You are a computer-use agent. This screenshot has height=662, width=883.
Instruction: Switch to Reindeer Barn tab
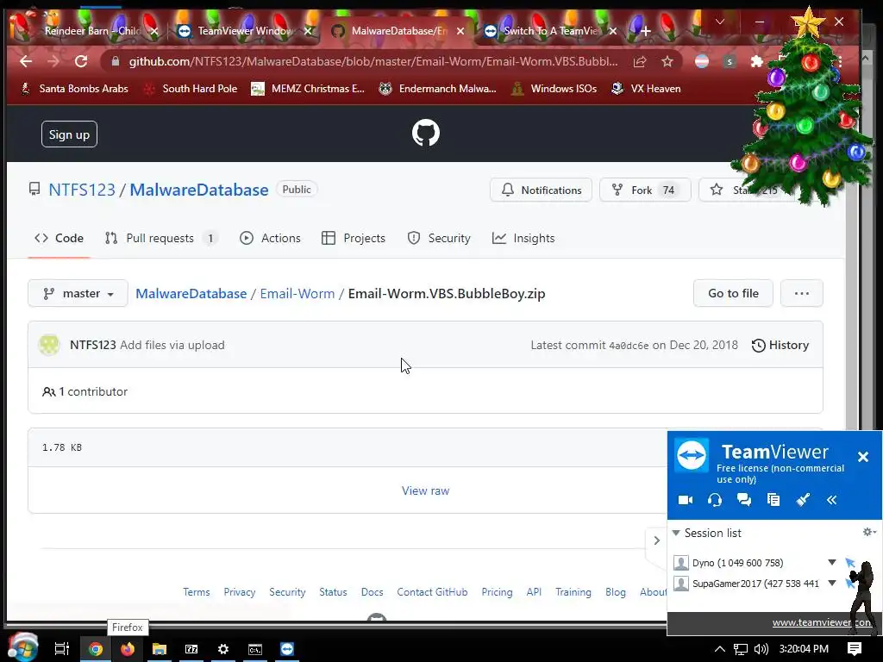coord(90,31)
